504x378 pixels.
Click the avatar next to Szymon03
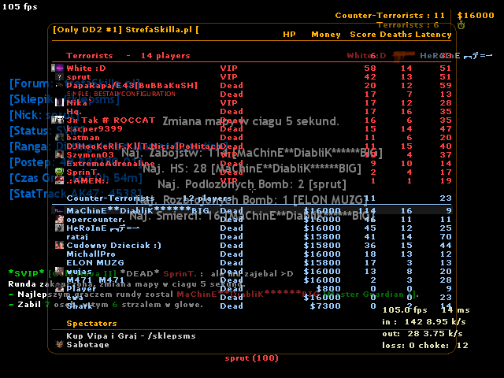(59, 154)
